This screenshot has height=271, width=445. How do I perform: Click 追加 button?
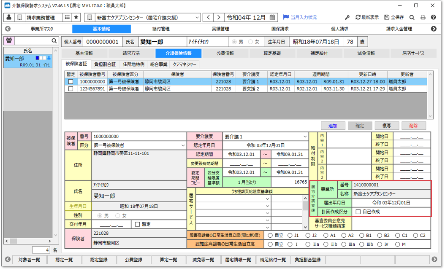333,126
